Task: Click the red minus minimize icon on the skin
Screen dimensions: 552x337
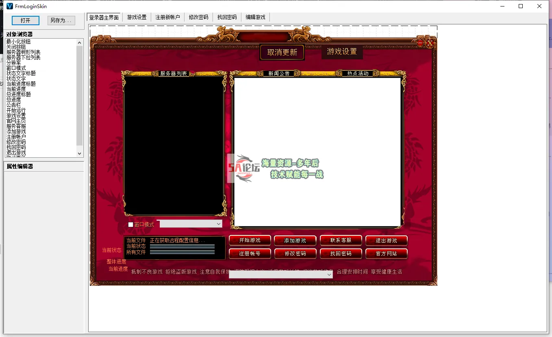Action: [x=419, y=42]
